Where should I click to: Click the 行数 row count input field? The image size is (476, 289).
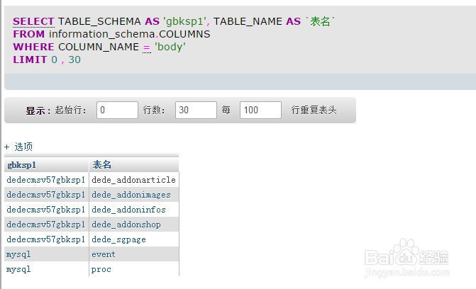point(196,110)
